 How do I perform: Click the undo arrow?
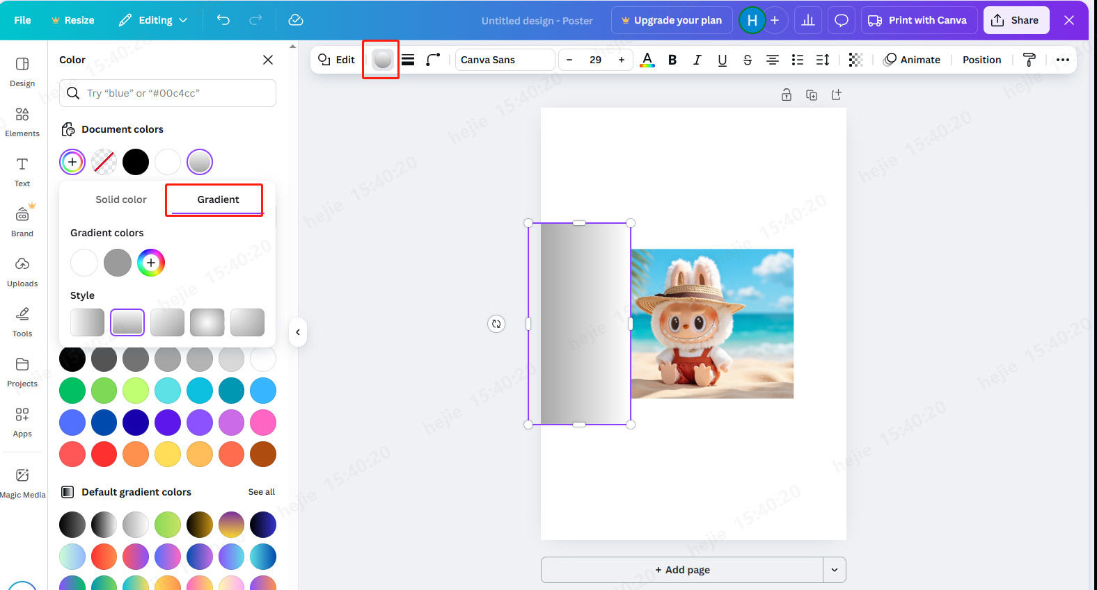[223, 20]
